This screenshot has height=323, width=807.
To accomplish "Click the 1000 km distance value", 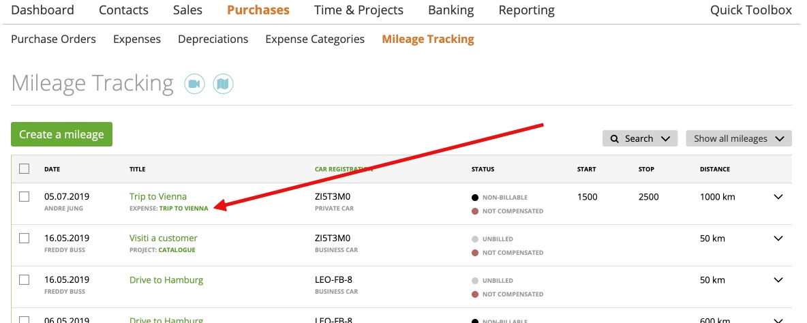I will [x=718, y=196].
